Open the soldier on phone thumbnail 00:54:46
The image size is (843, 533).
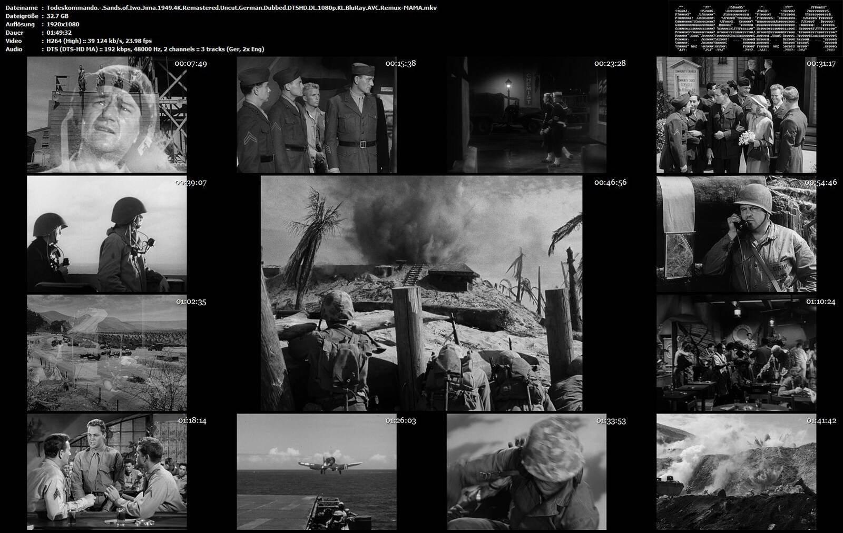point(736,234)
